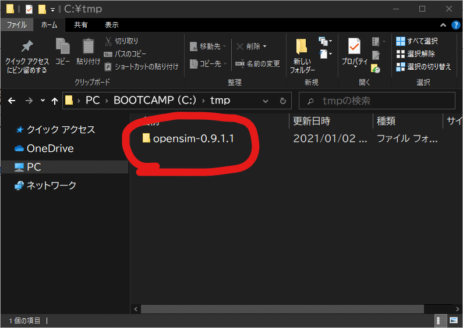Viewport: 463px width, 328px height.
Task: Click the horizontal scrollbar thumb
Action: [282, 309]
